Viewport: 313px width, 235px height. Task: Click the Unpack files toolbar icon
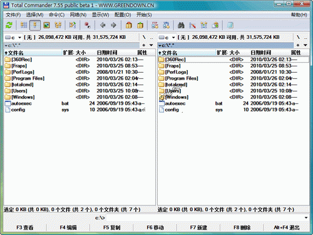pos(140,25)
